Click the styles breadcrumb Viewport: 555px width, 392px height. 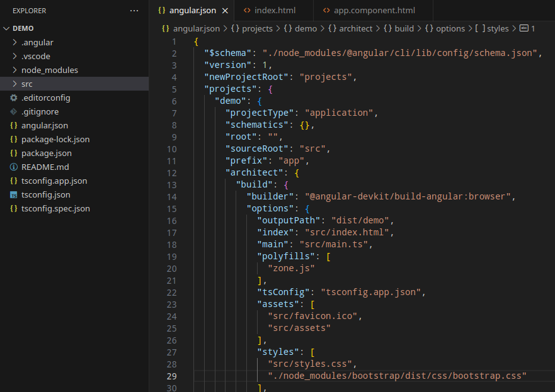point(498,29)
